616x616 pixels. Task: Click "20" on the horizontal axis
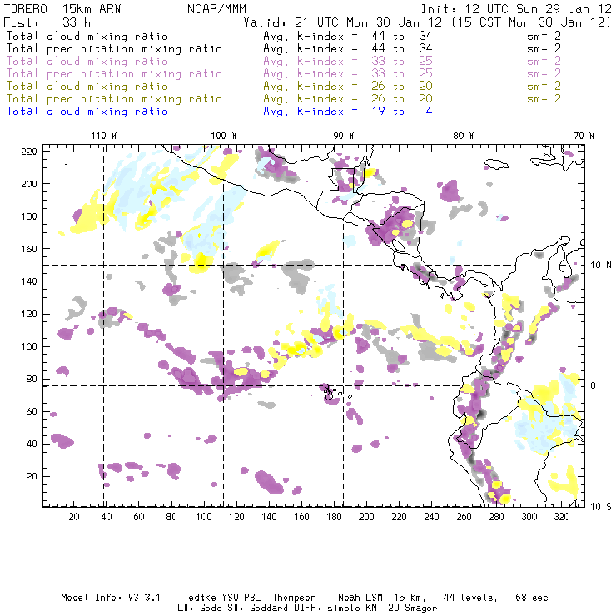pos(74,517)
